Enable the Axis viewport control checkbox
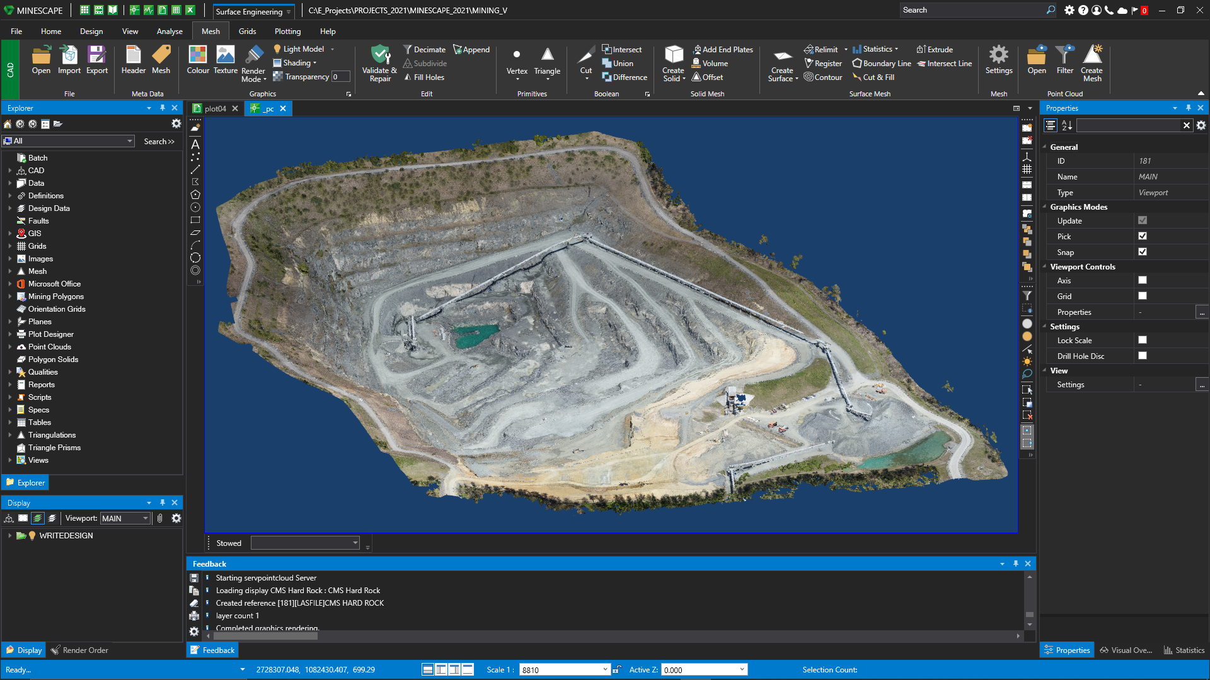 pyautogui.click(x=1143, y=280)
